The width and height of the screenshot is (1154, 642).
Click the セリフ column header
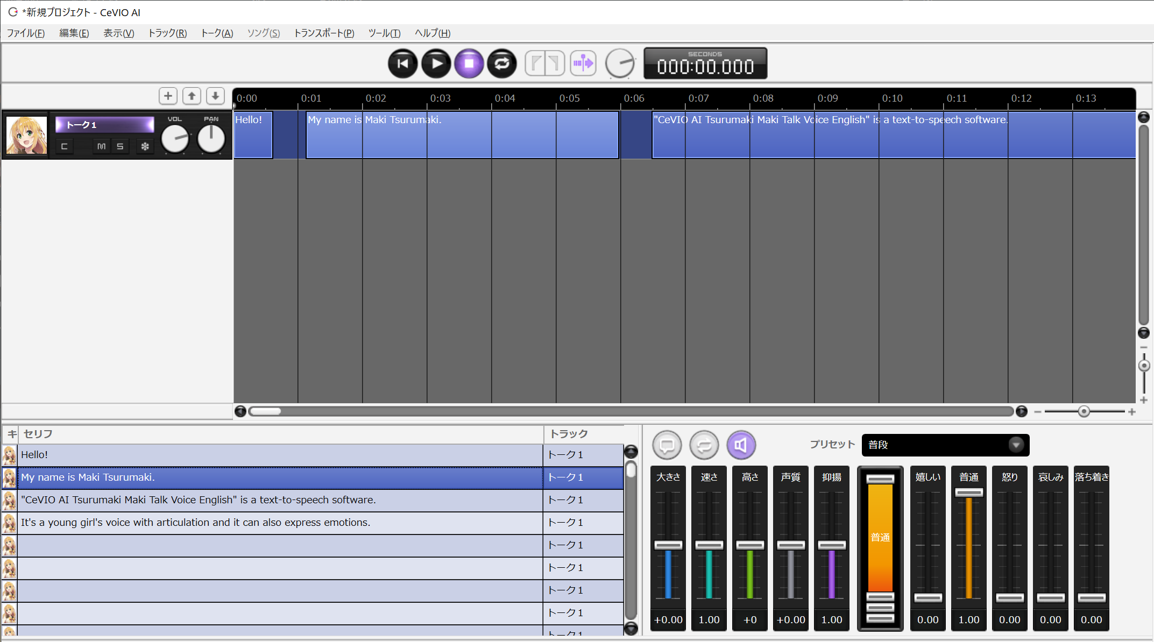point(280,434)
